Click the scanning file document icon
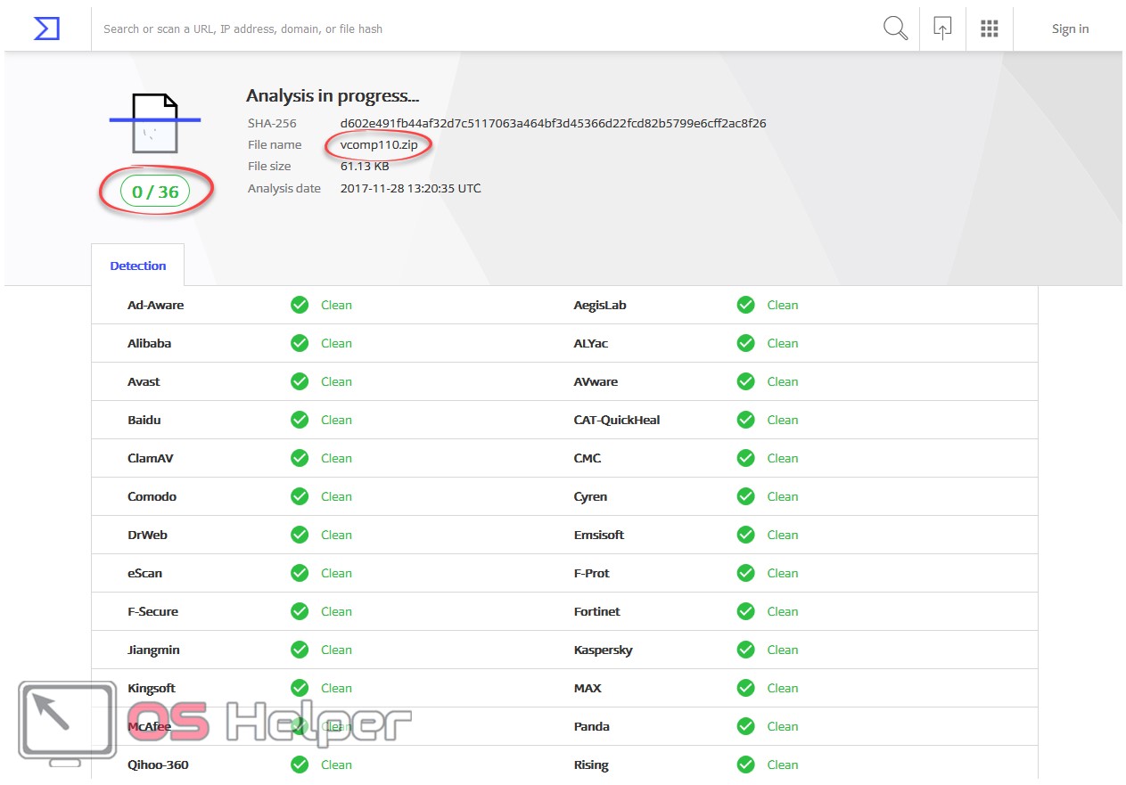Screen dimensions: 1126x785 click(x=155, y=122)
